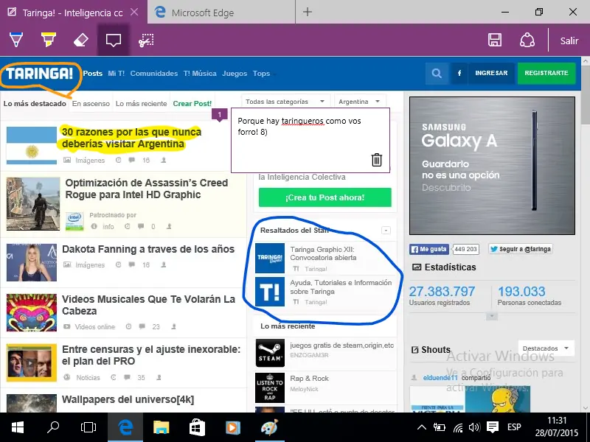The height and width of the screenshot is (442, 590).
Task: Open the Destacados dropdown in Shouts
Action: (546, 348)
